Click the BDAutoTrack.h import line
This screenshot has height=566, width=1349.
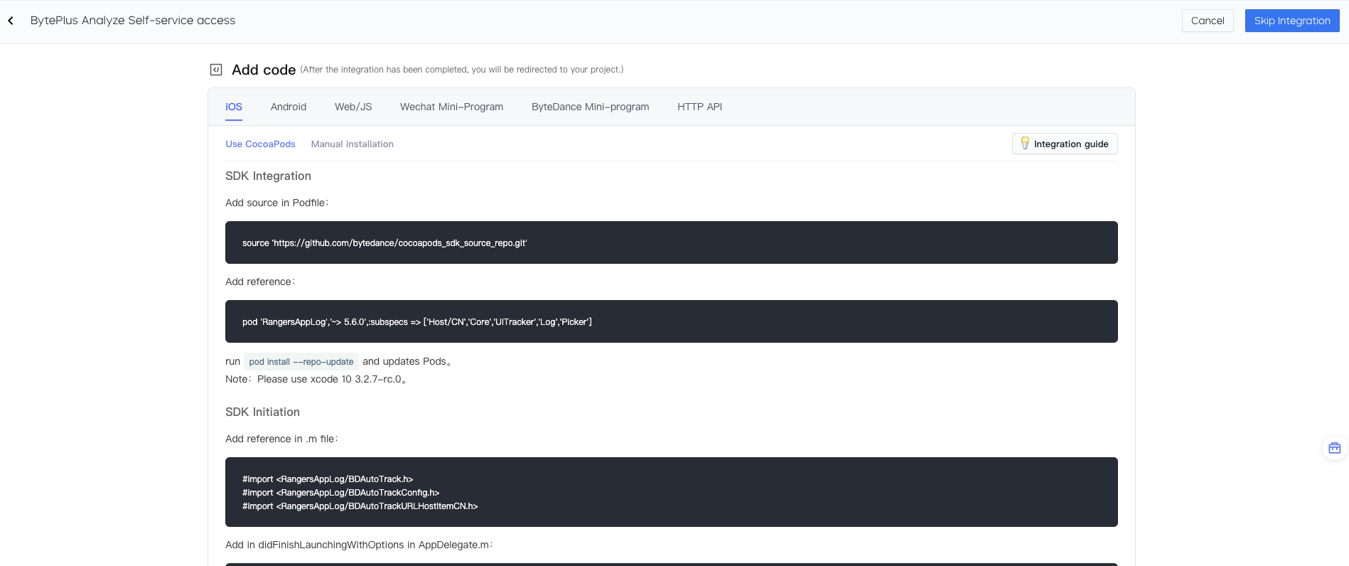pos(328,479)
